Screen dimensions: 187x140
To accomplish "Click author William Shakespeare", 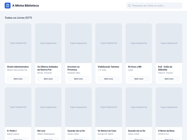I will [46, 134].
